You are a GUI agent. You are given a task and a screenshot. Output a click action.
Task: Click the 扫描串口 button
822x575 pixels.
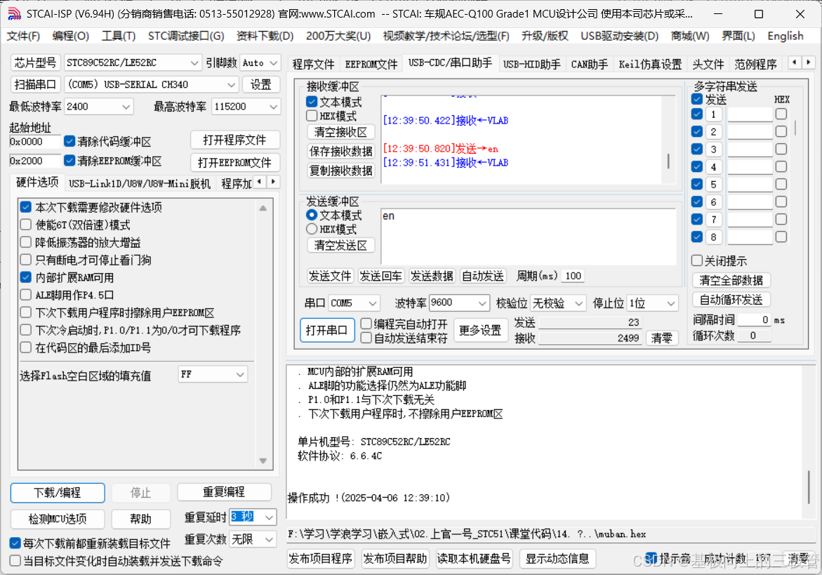[35, 84]
